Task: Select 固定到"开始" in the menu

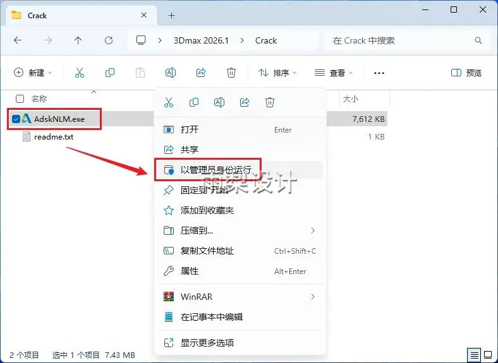Action: pyautogui.click(x=240, y=190)
